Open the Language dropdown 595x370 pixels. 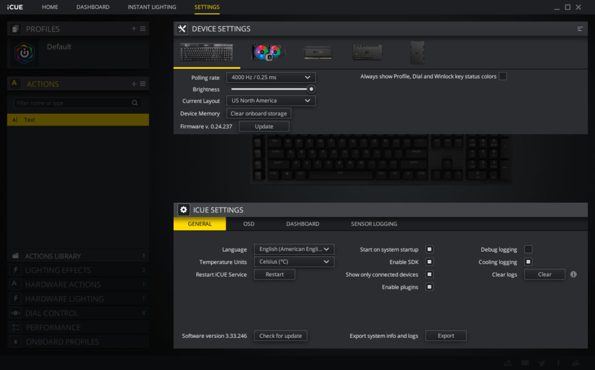point(294,249)
